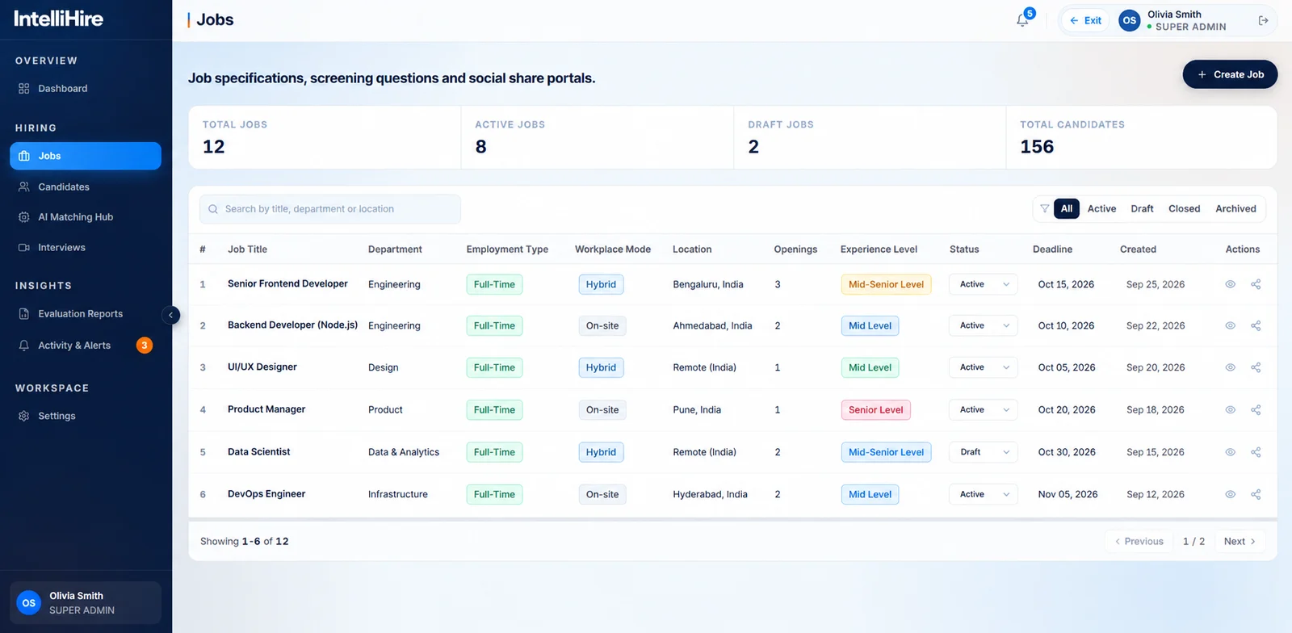Open Settings in the sidebar
Viewport: 1292px width, 633px height.
pos(86,417)
